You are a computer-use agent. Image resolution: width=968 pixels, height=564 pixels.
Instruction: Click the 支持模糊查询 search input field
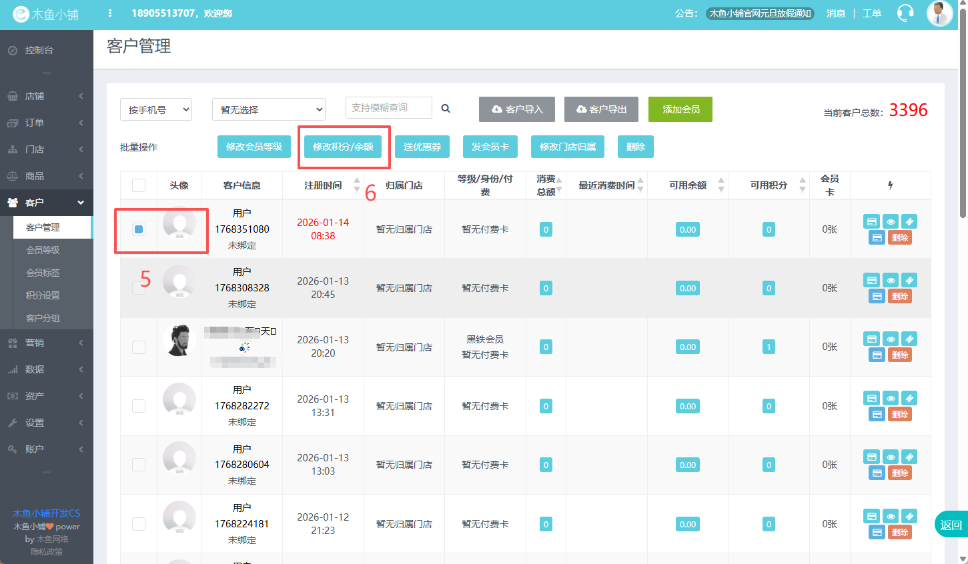pyautogui.click(x=388, y=108)
